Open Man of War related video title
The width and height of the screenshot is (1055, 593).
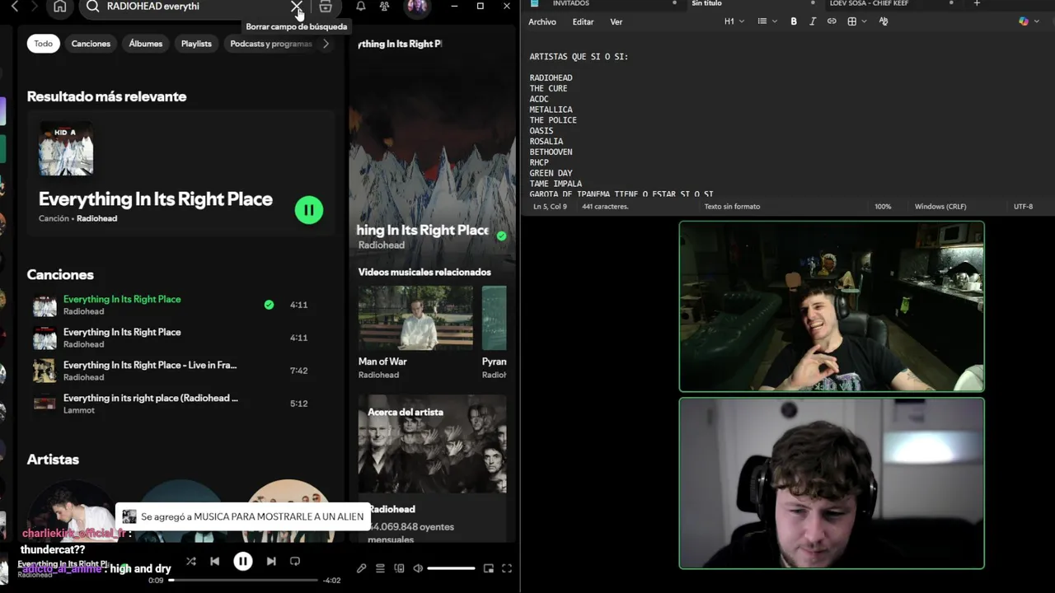pyautogui.click(x=382, y=362)
